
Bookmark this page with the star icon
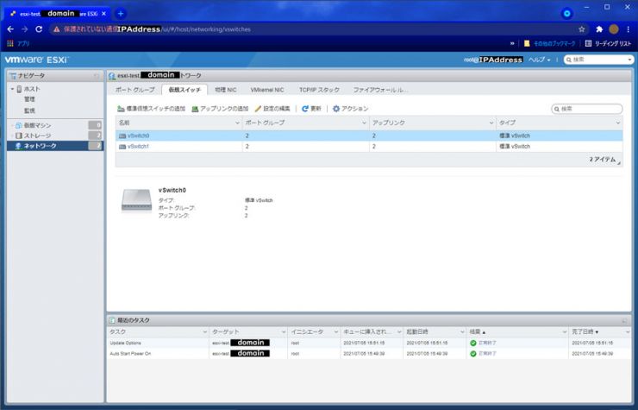(581, 29)
